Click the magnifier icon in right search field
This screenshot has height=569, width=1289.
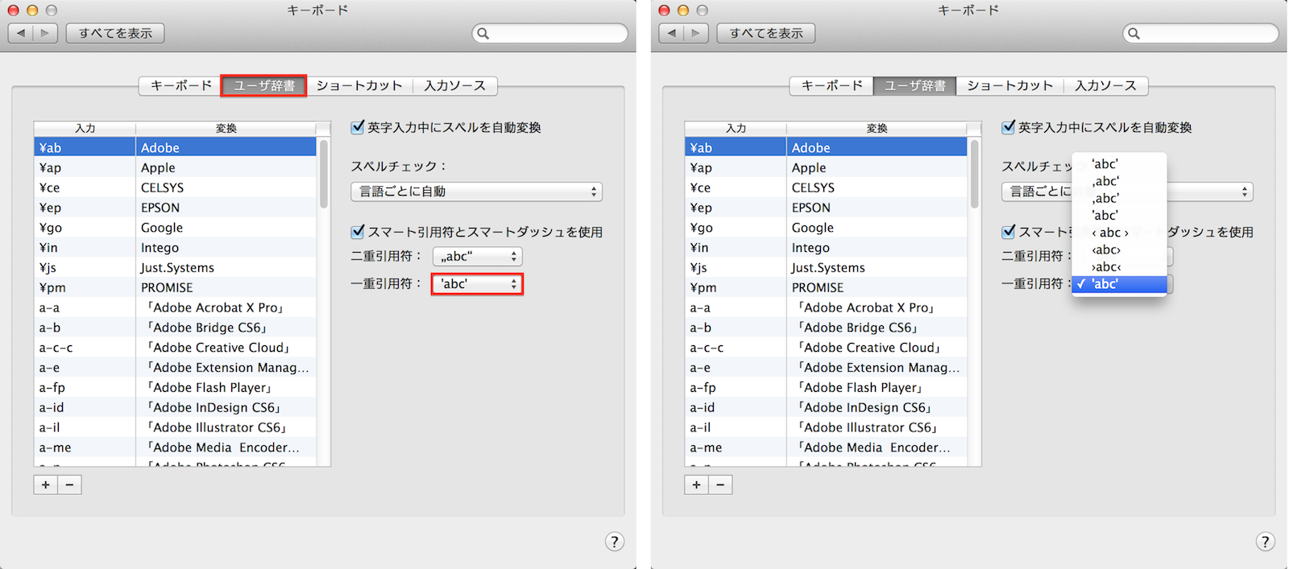click(x=1134, y=34)
